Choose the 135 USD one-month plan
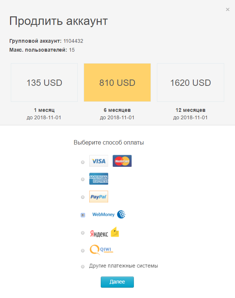Viewport: 235px width, 298px height. [44, 82]
